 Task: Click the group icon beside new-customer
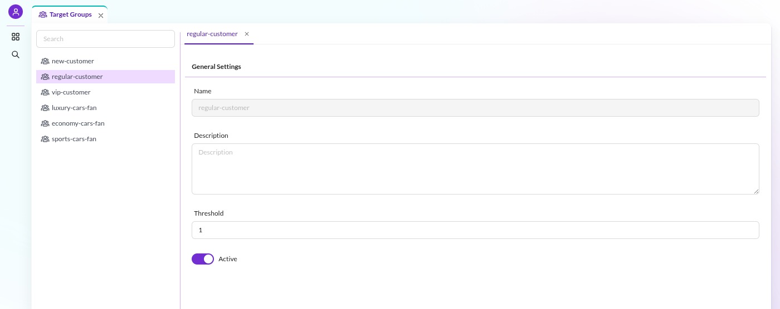[x=45, y=61]
